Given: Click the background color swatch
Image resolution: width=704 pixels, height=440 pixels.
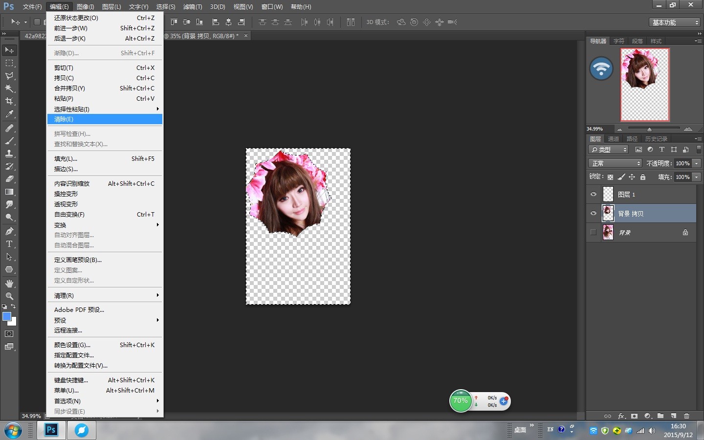Looking at the screenshot, I should coord(13,322).
